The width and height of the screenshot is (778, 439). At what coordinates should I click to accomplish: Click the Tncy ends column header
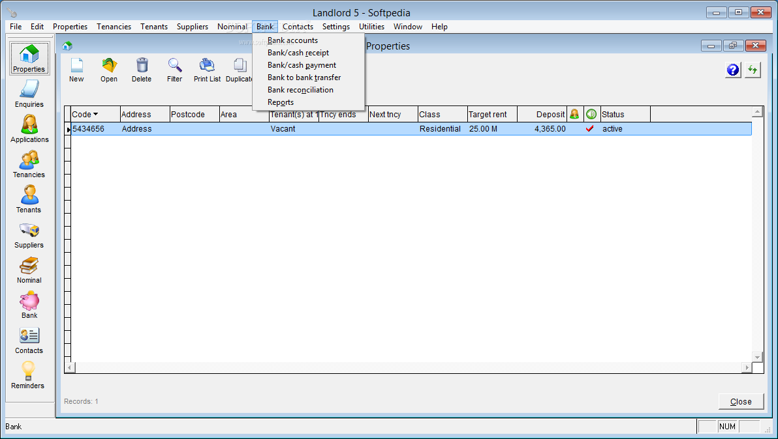coord(343,115)
